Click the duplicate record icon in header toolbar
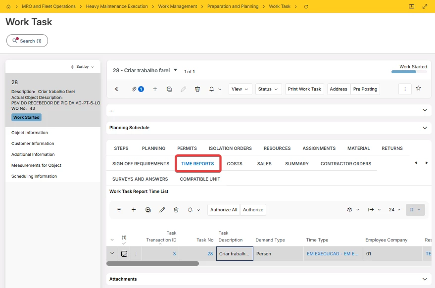The width and height of the screenshot is (435, 288). click(x=169, y=89)
